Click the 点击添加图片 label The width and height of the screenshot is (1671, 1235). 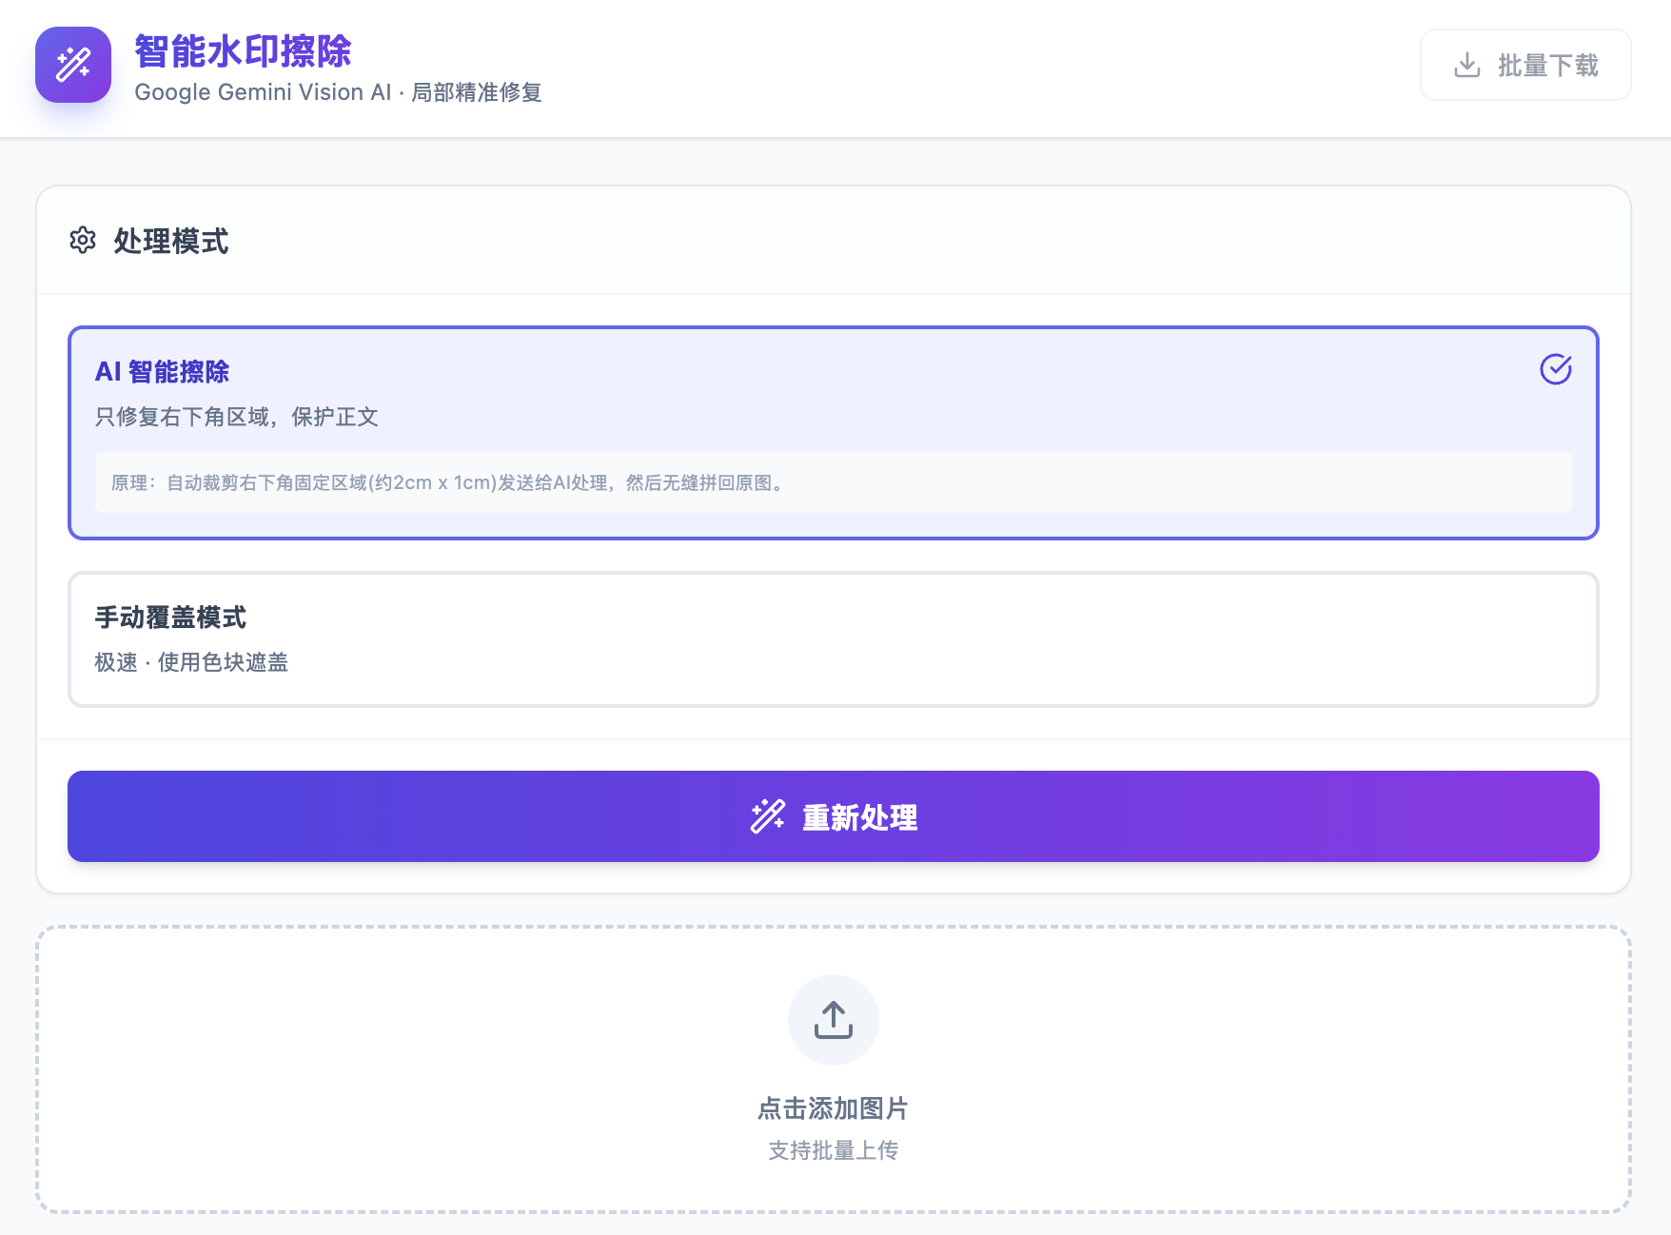coord(833,1108)
